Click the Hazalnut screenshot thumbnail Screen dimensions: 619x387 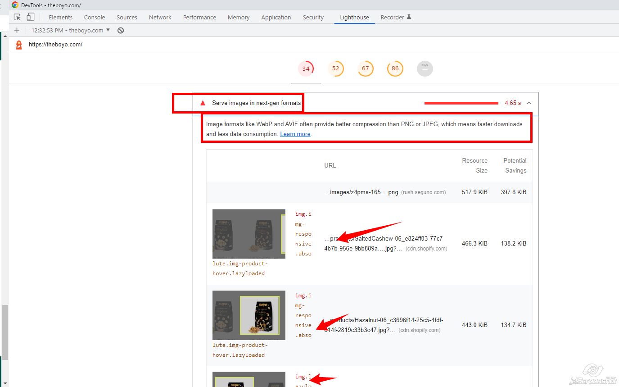pyautogui.click(x=249, y=315)
